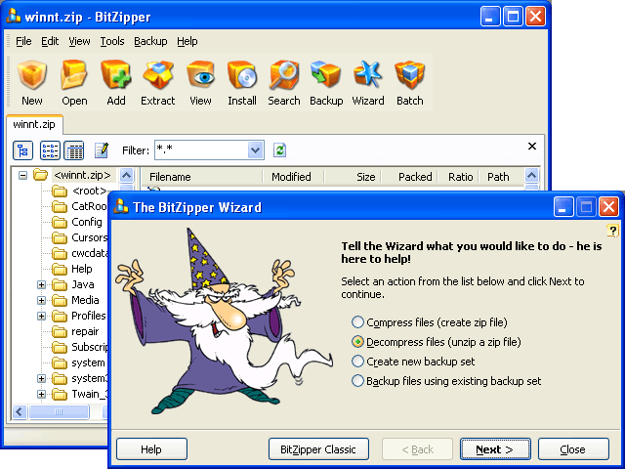This screenshot has width=625, height=469.
Task: Sort by the Filename column header
Action: click(202, 177)
